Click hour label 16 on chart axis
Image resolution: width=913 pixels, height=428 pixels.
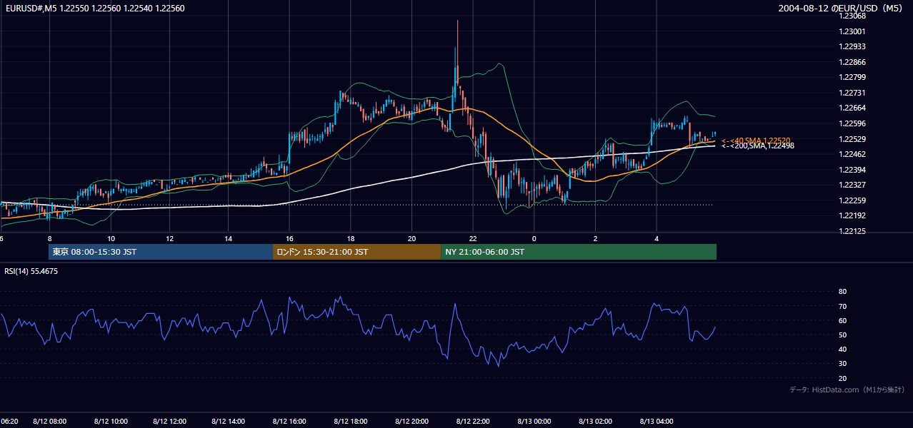290,238
